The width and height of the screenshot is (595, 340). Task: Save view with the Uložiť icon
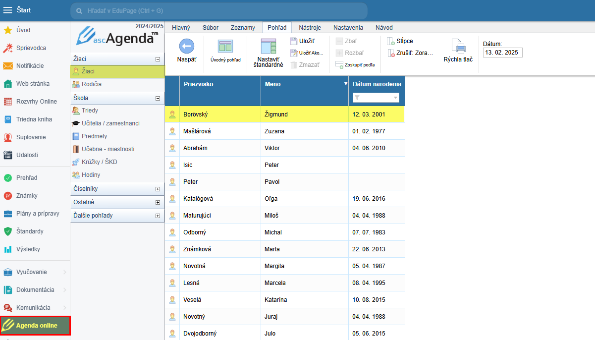[x=294, y=41]
